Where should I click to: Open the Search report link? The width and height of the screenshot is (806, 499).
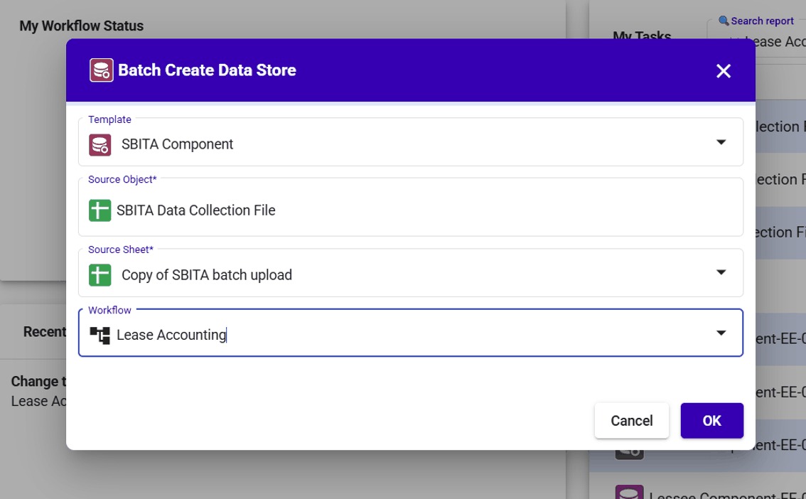click(x=762, y=21)
